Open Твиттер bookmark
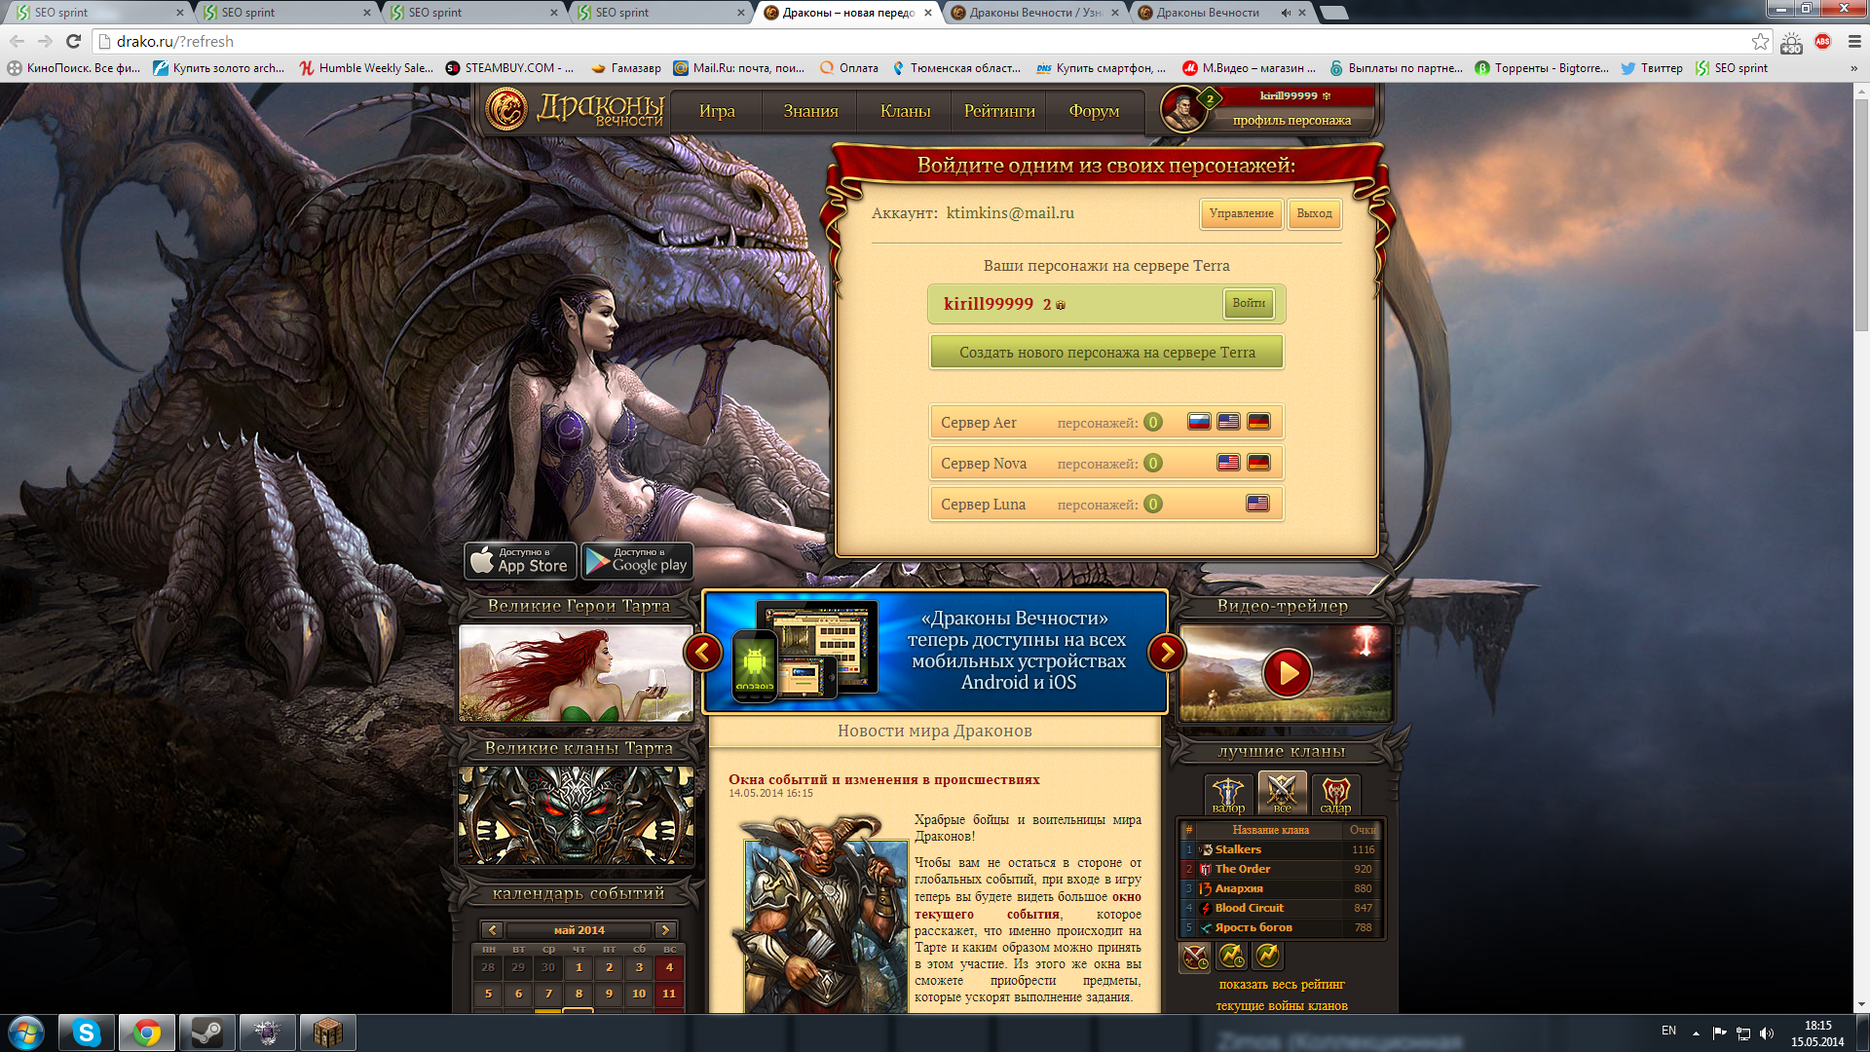The height and width of the screenshot is (1052, 1870). [x=1652, y=68]
